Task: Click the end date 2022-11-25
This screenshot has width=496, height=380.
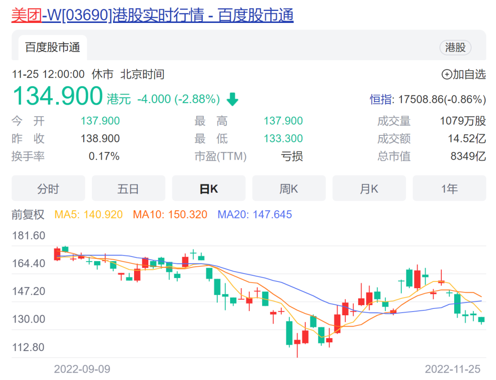Action: click(x=452, y=369)
